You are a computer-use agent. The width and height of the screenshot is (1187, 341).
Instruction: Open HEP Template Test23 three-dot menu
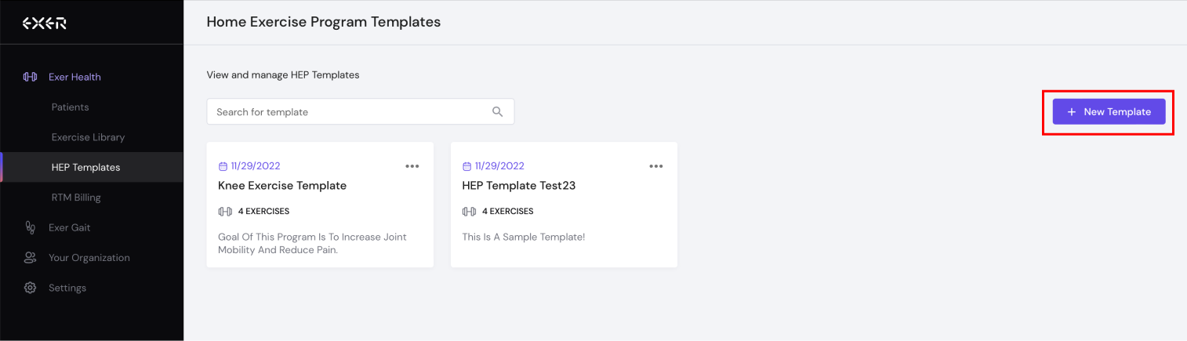656,166
